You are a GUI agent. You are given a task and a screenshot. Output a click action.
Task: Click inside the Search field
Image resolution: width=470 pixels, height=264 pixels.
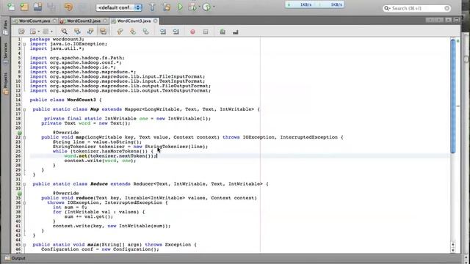[417, 8]
